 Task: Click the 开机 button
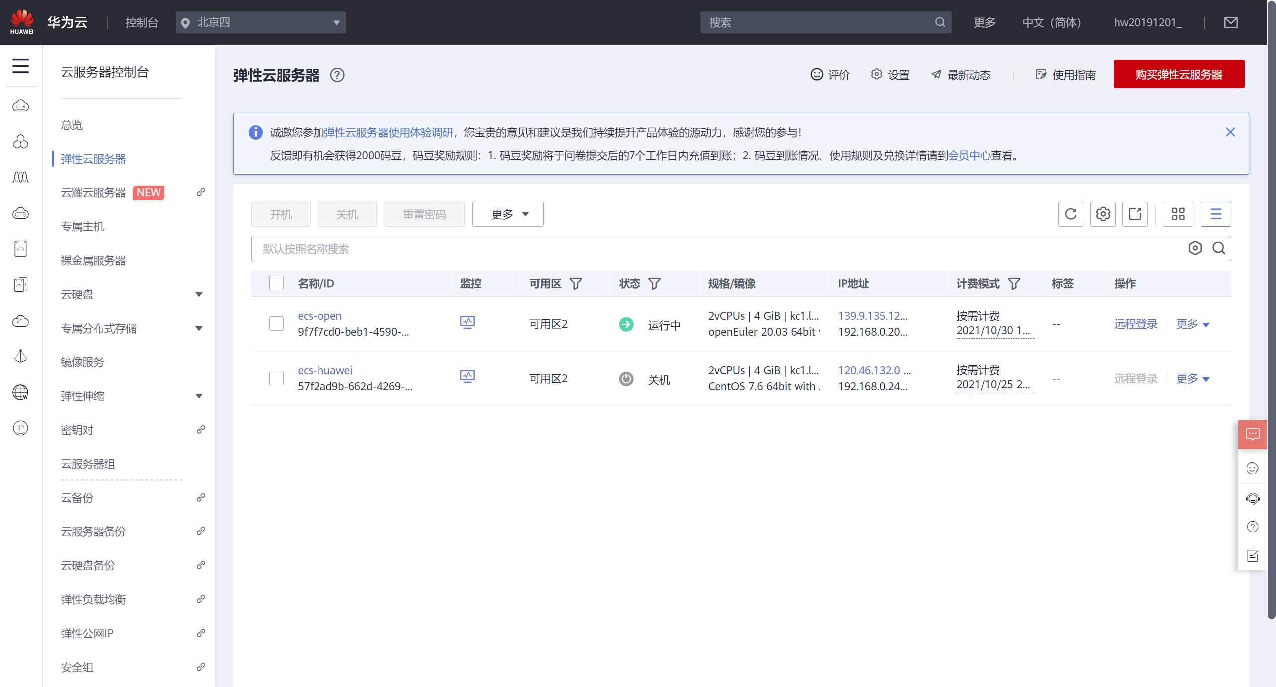point(281,214)
